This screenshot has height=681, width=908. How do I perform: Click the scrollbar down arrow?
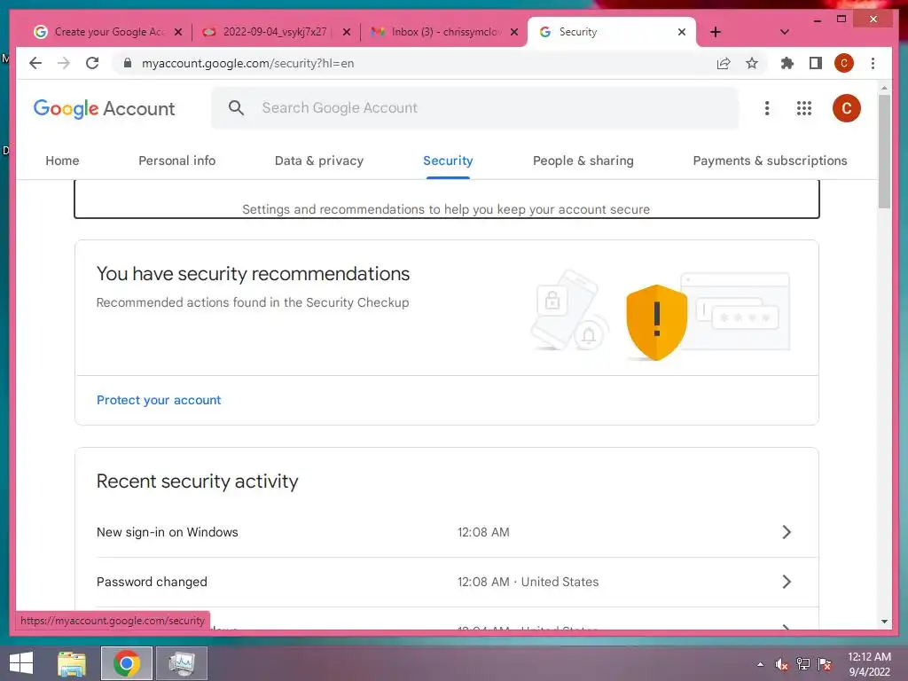[x=884, y=622]
